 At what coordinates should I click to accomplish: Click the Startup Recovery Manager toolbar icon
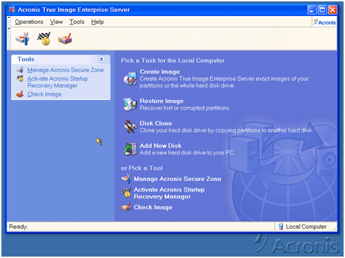[x=44, y=38]
